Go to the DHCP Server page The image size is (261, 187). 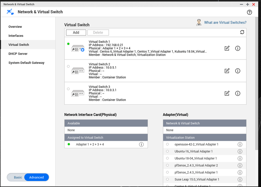coord(18,54)
